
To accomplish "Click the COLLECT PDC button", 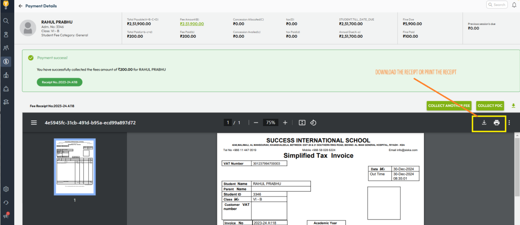I will tap(490, 106).
